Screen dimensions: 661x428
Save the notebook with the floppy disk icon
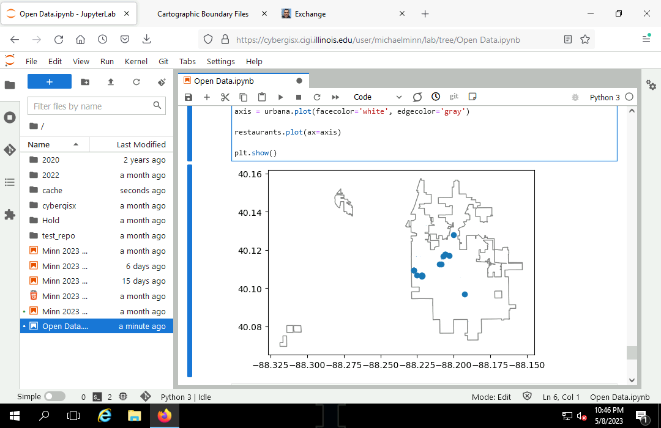[x=189, y=97]
